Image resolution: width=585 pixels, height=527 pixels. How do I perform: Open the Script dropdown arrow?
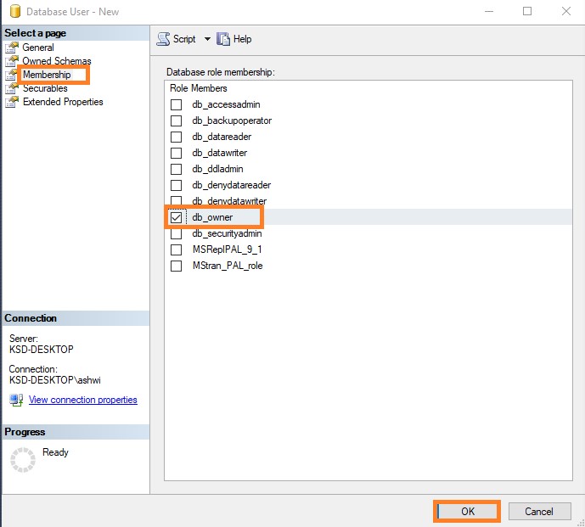pos(207,39)
